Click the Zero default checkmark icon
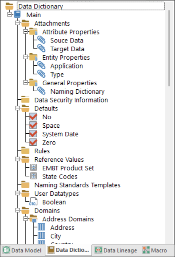Viewport: 175px width, 257px height. [x=33, y=142]
